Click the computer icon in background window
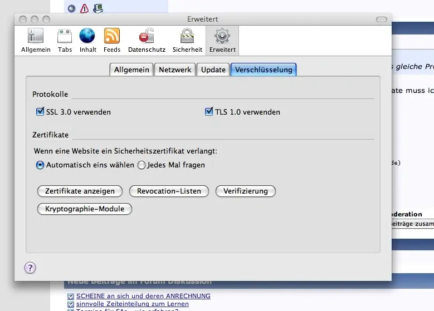The image size is (434, 311). pos(98,8)
